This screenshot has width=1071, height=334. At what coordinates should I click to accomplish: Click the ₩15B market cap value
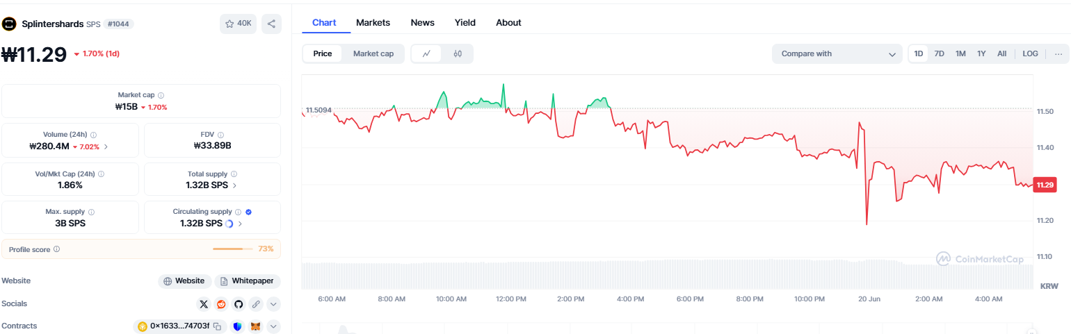[127, 107]
